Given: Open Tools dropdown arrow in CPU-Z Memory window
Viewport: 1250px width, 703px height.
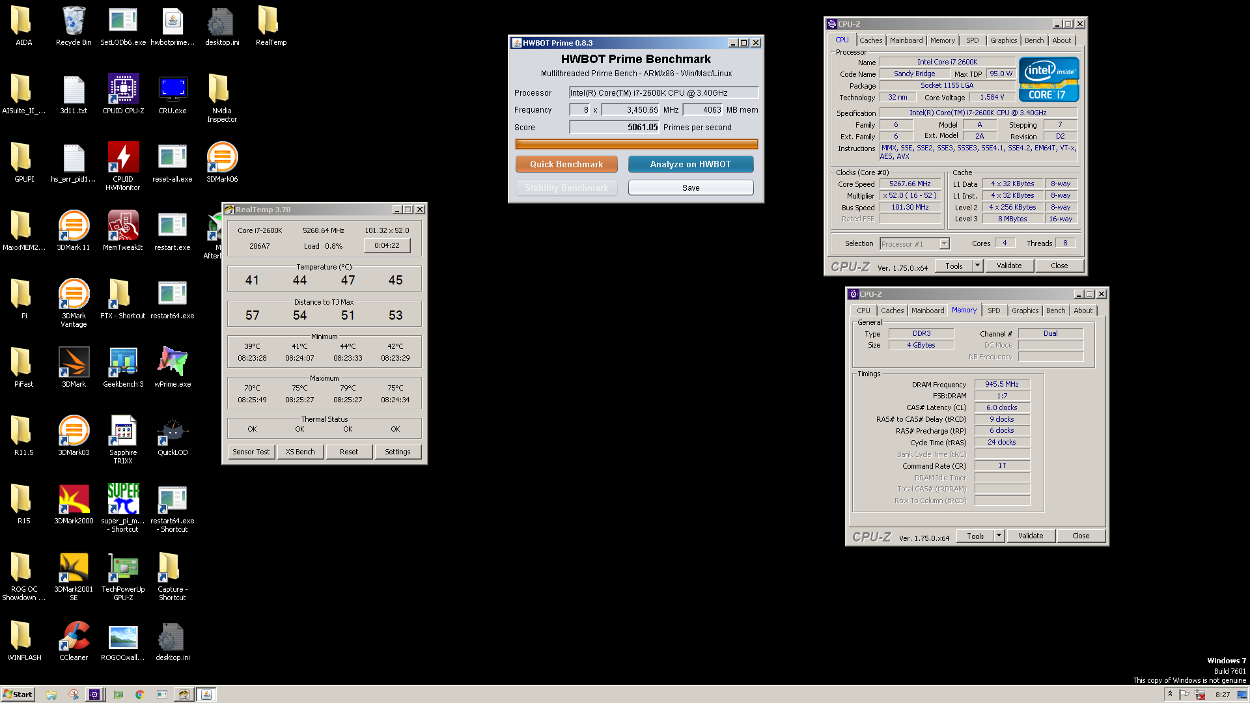Looking at the screenshot, I should click(999, 536).
